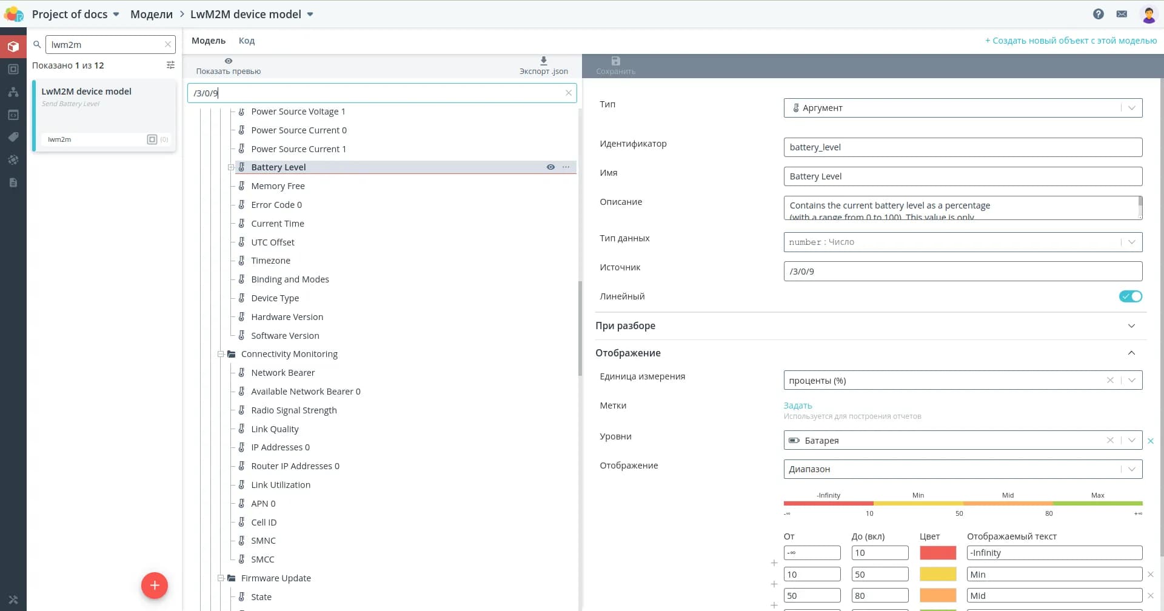
Task: Click the Show preview eye icon
Action: click(x=229, y=61)
